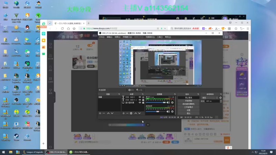The image size is (276, 155).
Task: Move selected source down in OBS
Action: (x=139, y=113)
